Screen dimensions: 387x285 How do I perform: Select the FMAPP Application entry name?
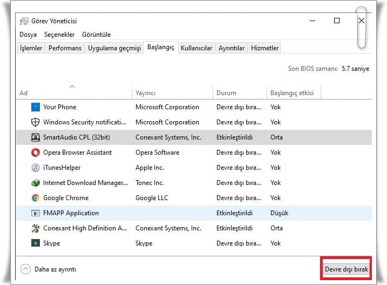tap(71, 213)
